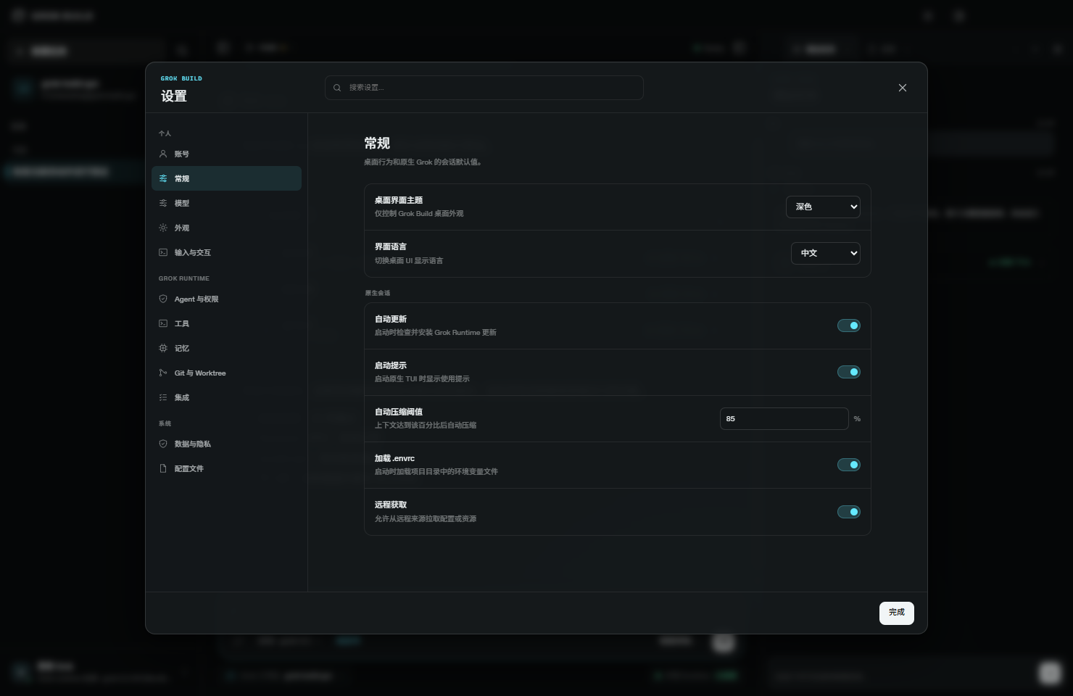
Task: Click the 外观 sun icon
Action: point(163,228)
